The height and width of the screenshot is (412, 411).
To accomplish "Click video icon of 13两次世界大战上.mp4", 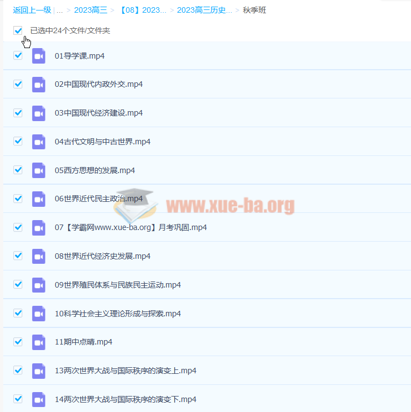I will click(x=39, y=371).
